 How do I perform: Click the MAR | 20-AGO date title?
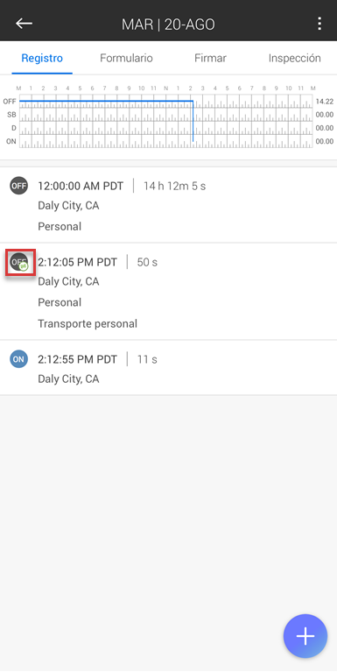pos(168,25)
